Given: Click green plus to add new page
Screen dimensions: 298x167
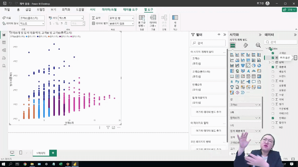Looking at the screenshot, I should tap(53, 153).
